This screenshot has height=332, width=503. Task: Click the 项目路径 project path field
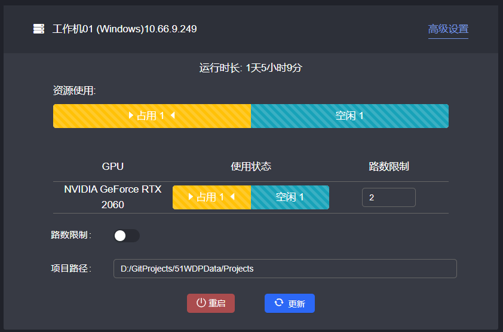tap(285, 269)
